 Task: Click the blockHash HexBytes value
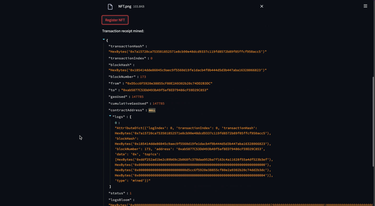187,70
